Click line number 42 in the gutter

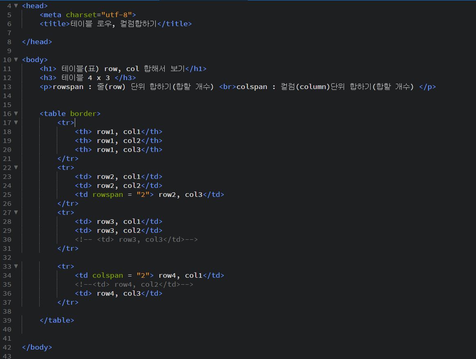tap(7, 348)
